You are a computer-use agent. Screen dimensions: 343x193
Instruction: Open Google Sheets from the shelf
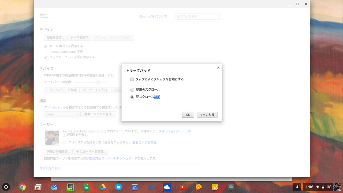coord(86,187)
